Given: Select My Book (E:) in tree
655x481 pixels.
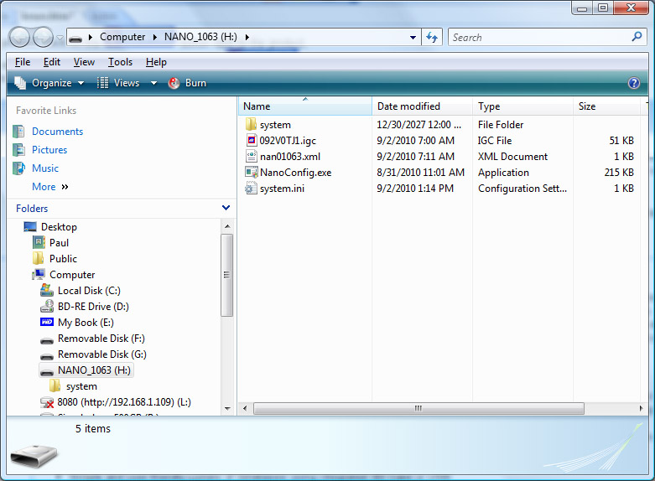Looking at the screenshot, I should (x=86, y=322).
